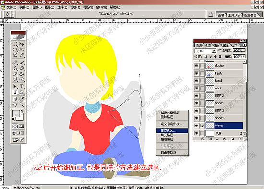
Task: Select the Zoom magnifier tool
Action: pos(22,105)
